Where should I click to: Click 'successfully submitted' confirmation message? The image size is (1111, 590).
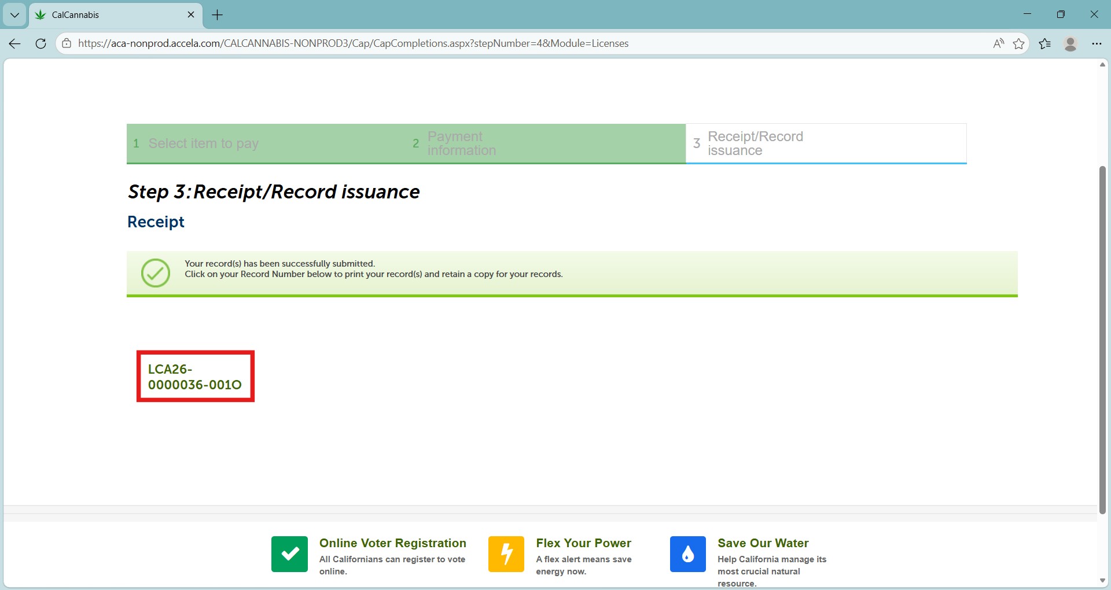pos(279,264)
